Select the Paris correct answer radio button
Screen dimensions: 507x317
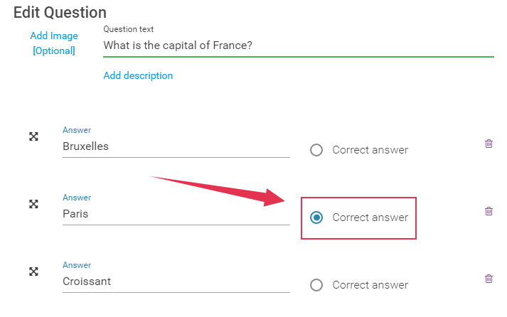[x=316, y=217]
